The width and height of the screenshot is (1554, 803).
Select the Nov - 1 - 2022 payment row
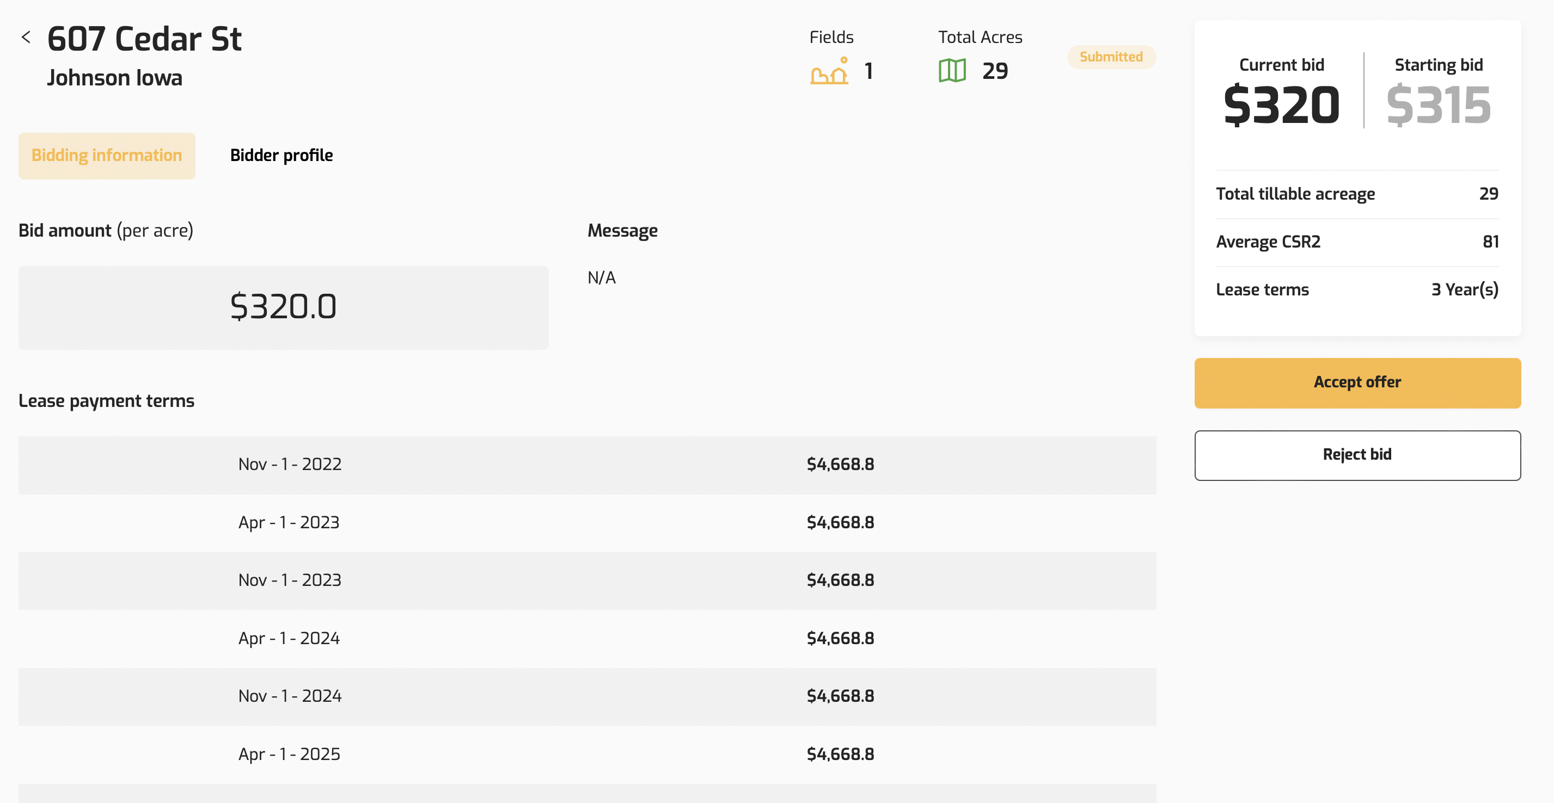tap(586, 464)
